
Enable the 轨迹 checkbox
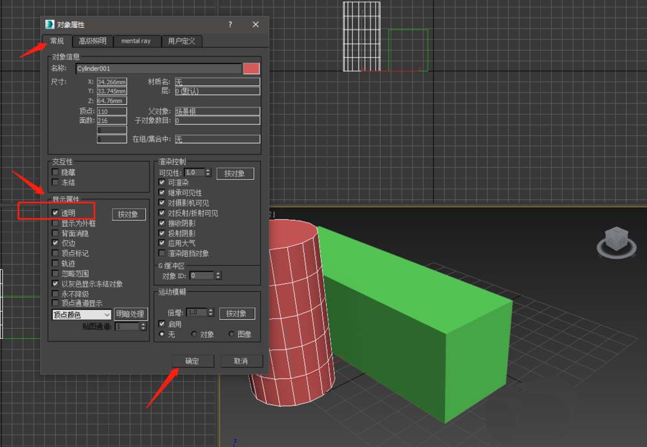[55, 263]
